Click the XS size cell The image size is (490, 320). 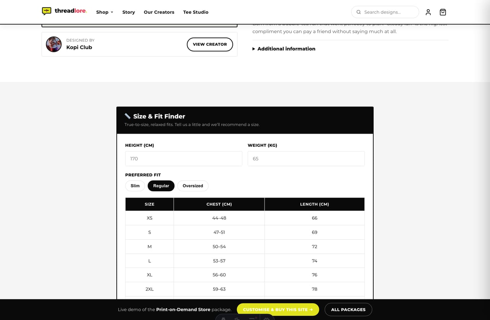click(150, 218)
